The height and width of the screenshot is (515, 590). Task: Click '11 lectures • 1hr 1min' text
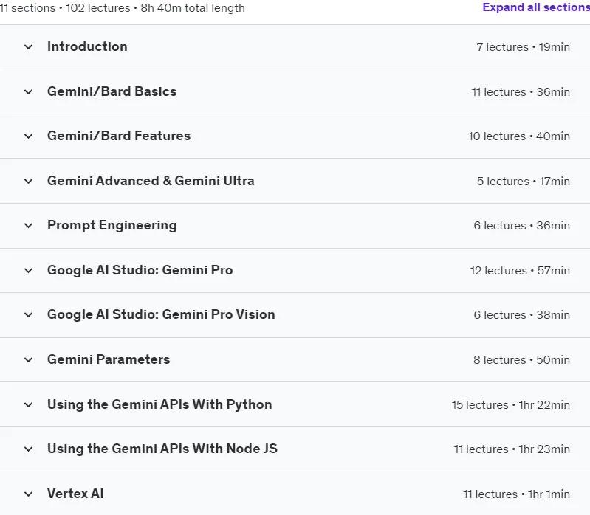[x=516, y=494]
